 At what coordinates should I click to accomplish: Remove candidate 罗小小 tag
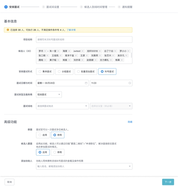(x=128, y=51)
